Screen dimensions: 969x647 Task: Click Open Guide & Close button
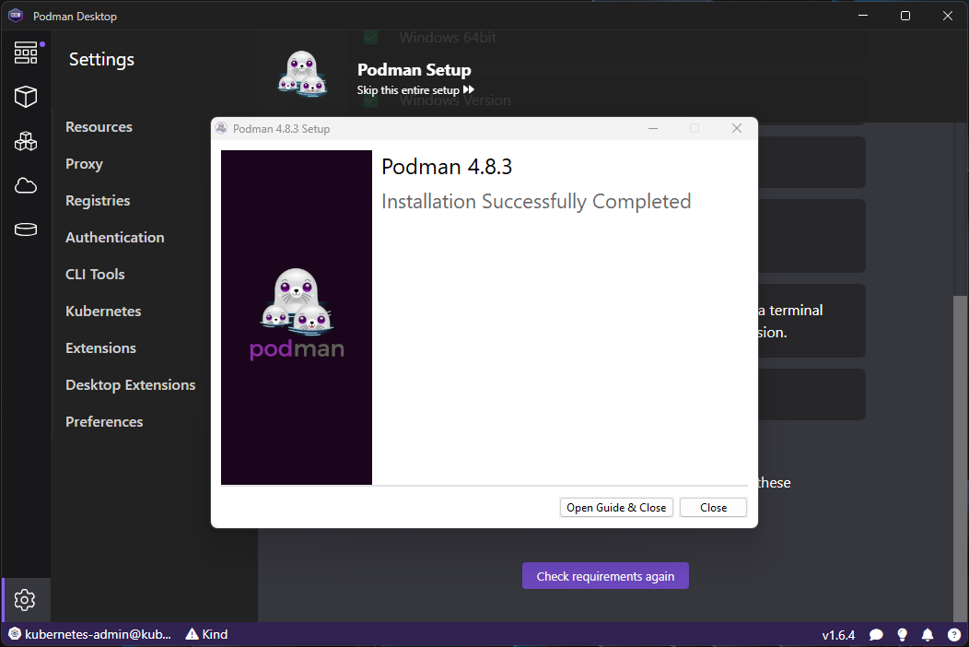(616, 507)
